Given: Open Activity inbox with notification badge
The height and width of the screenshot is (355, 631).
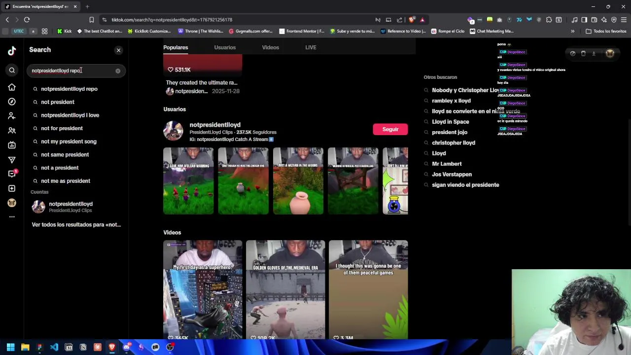Looking at the screenshot, I should [12, 174].
